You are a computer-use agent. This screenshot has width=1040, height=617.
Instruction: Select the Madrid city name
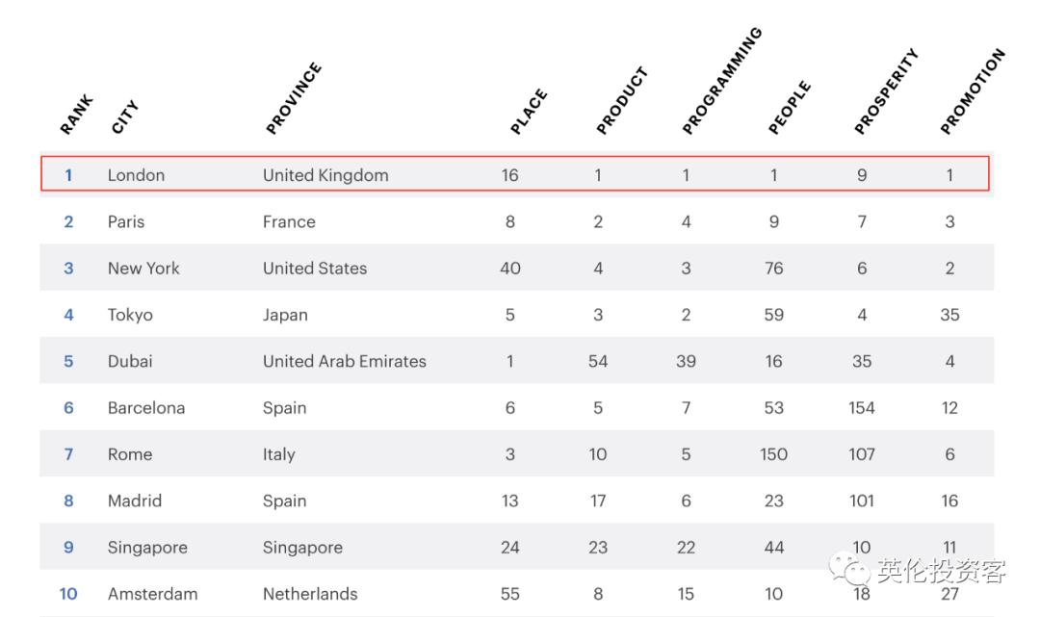(135, 501)
